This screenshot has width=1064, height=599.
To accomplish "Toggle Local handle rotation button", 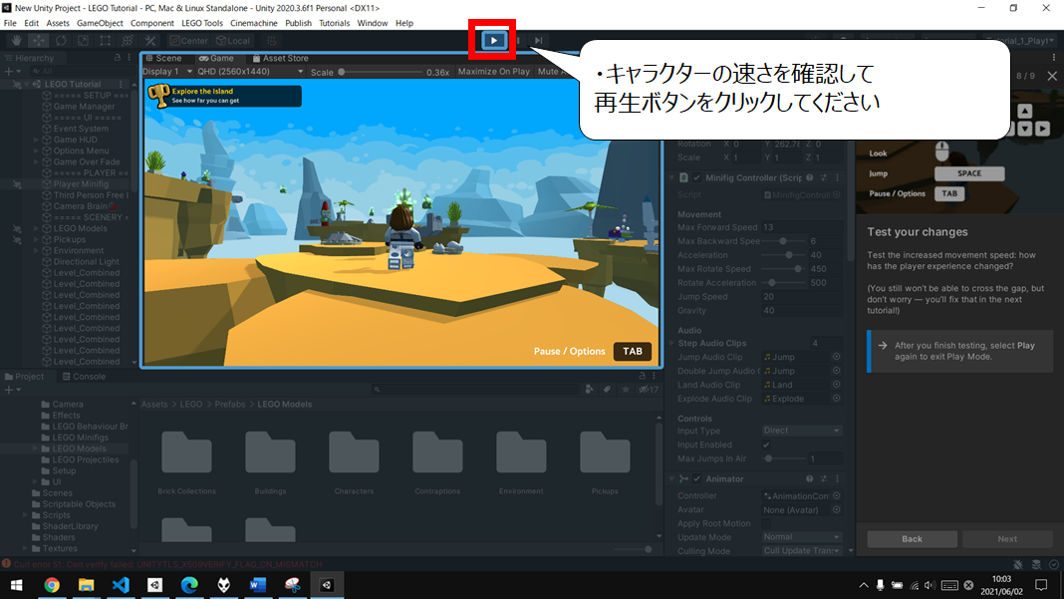I will tap(233, 41).
